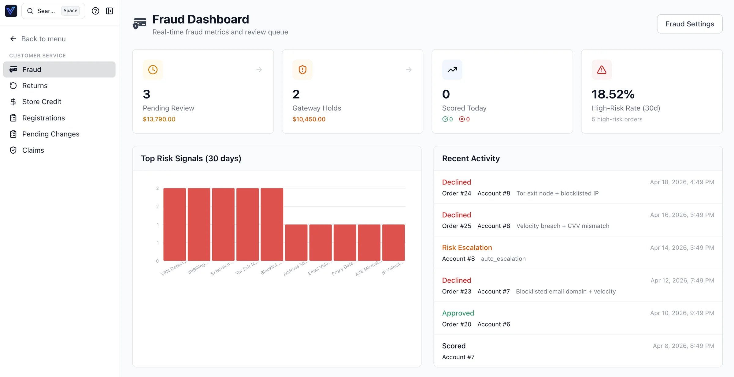The height and width of the screenshot is (377, 734).
Task: Click the dollar icon next to Store Credit
Action: (x=13, y=102)
